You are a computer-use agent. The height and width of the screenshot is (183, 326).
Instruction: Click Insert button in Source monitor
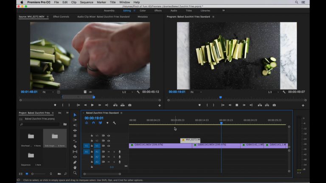click(115, 105)
